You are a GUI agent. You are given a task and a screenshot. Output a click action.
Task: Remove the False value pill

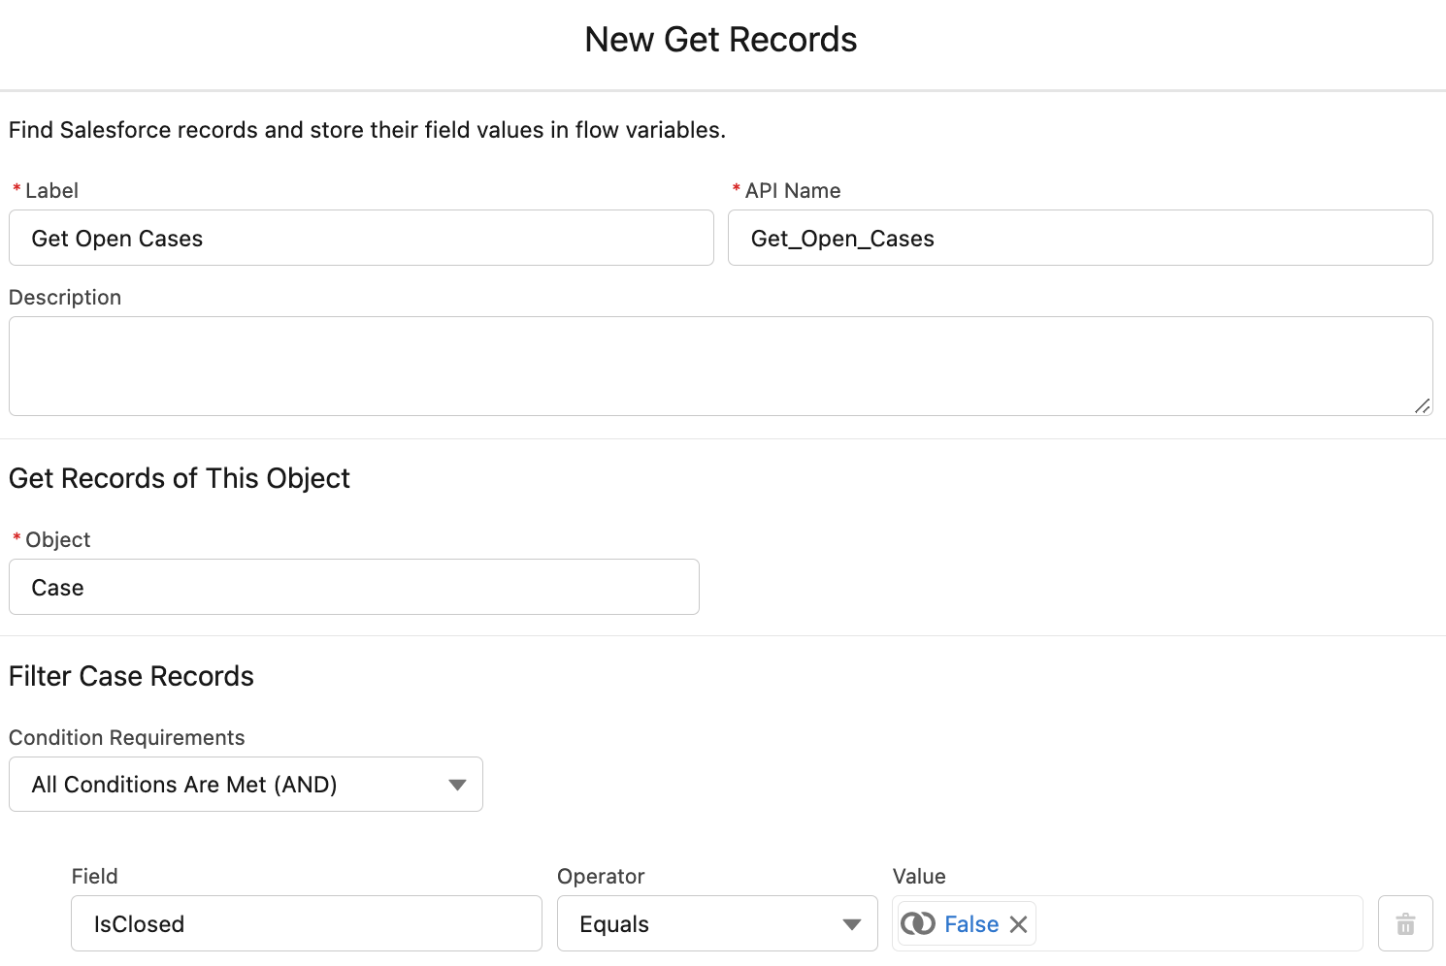pos(1018,924)
